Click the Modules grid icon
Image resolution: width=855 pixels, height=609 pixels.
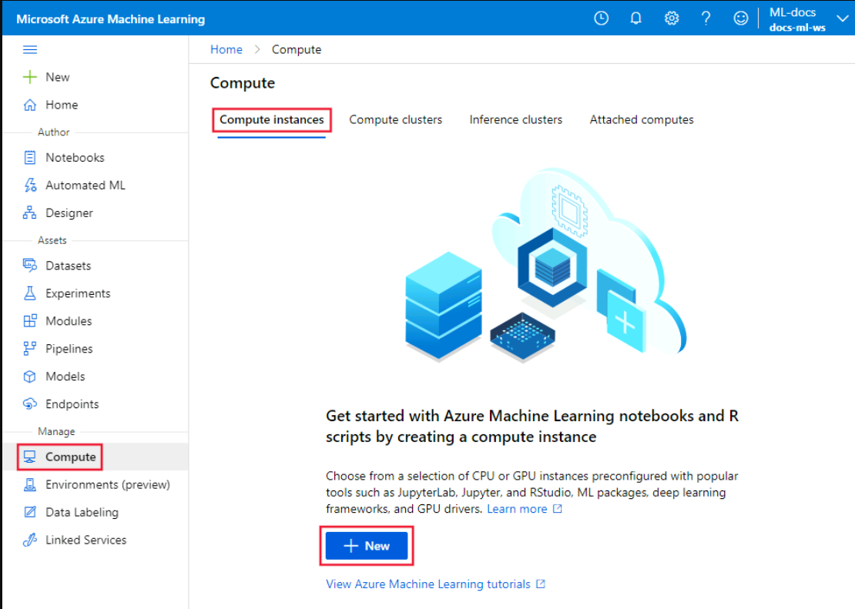[30, 320]
